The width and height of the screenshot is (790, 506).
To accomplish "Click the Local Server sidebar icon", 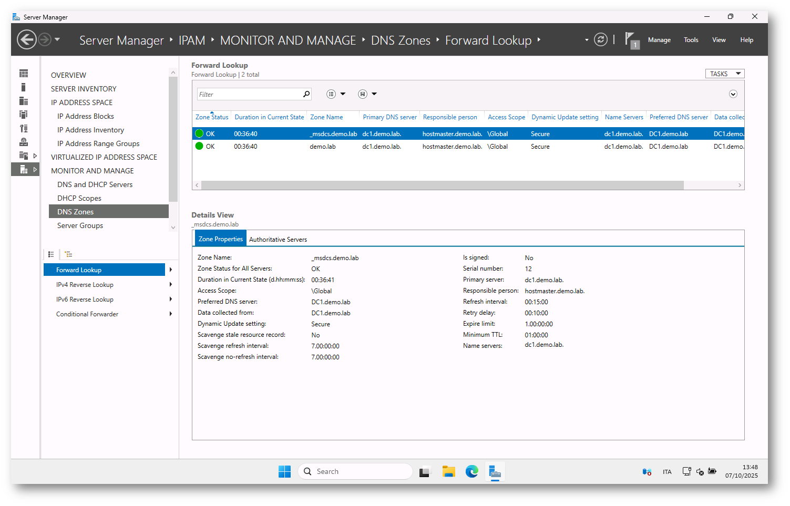I will pos(24,87).
